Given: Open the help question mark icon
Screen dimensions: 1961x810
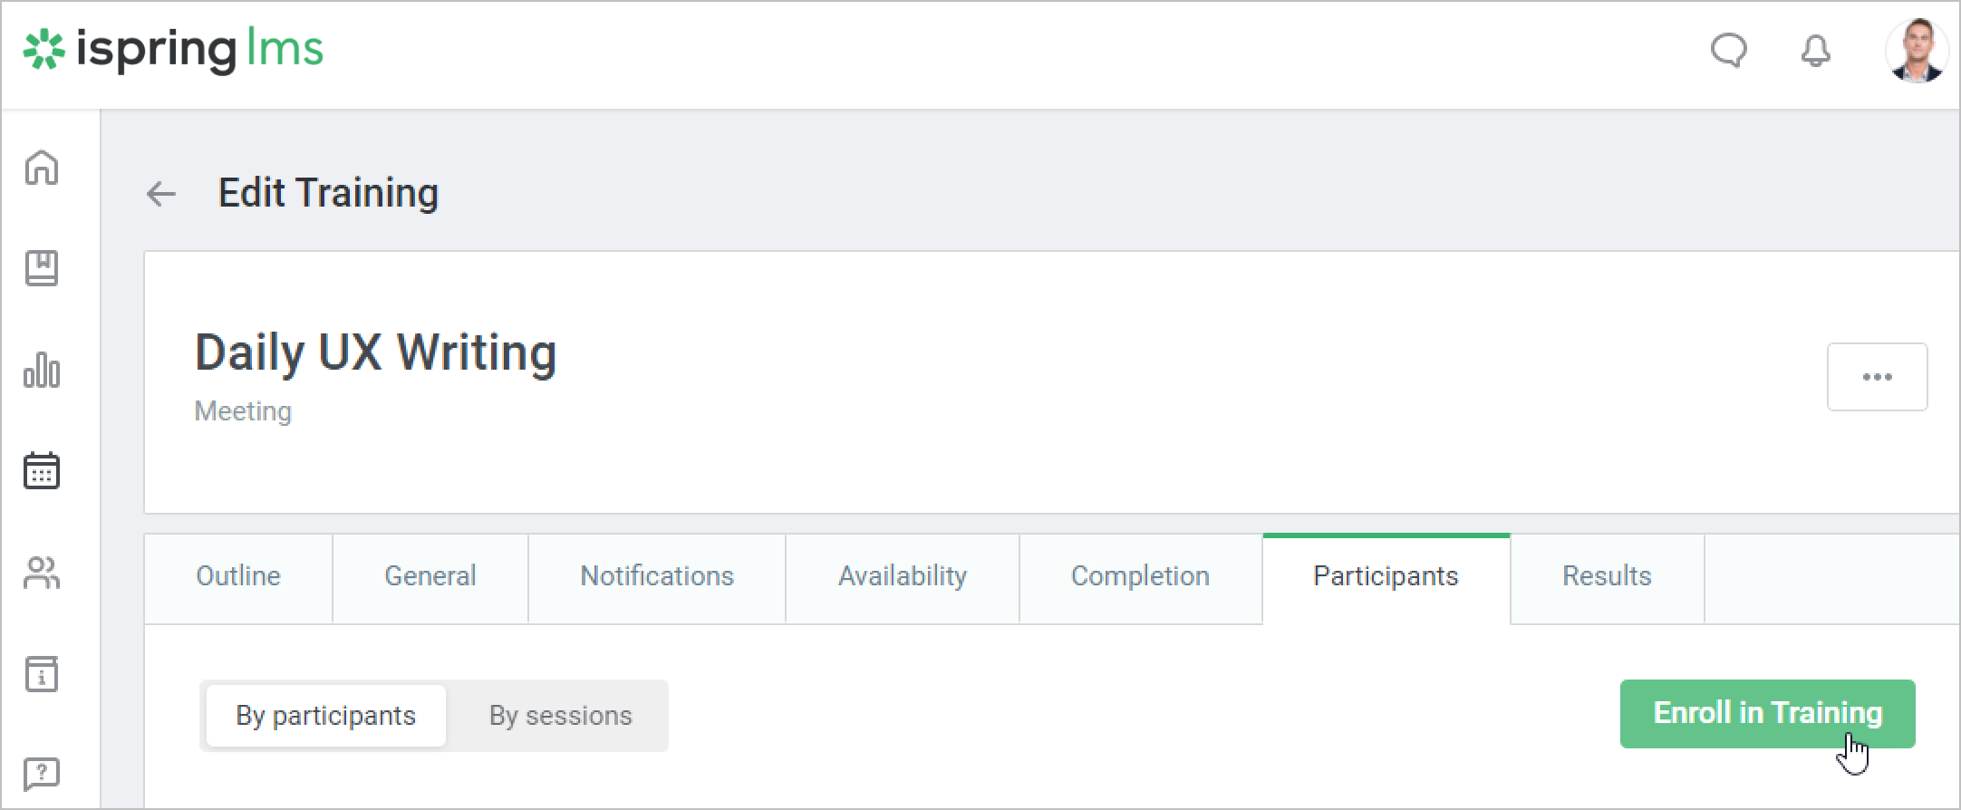Looking at the screenshot, I should (42, 774).
